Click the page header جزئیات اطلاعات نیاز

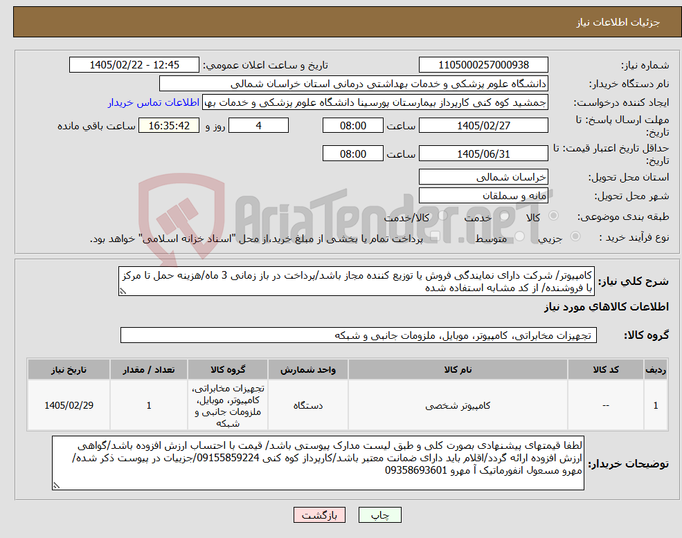(618, 22)
